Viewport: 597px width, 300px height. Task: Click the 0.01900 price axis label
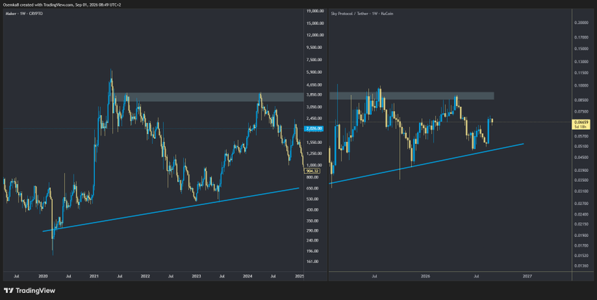coord(581,235)
